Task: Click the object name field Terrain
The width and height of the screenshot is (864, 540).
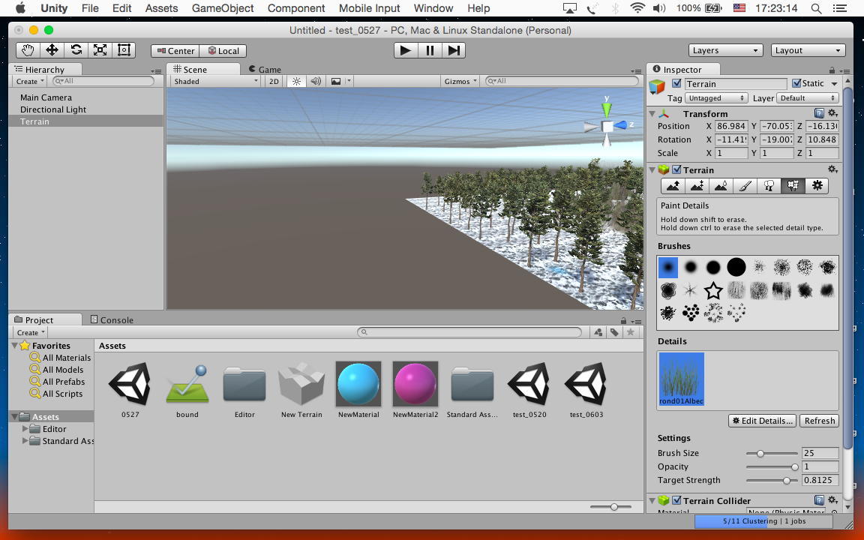Action: [x=736, y=84]
